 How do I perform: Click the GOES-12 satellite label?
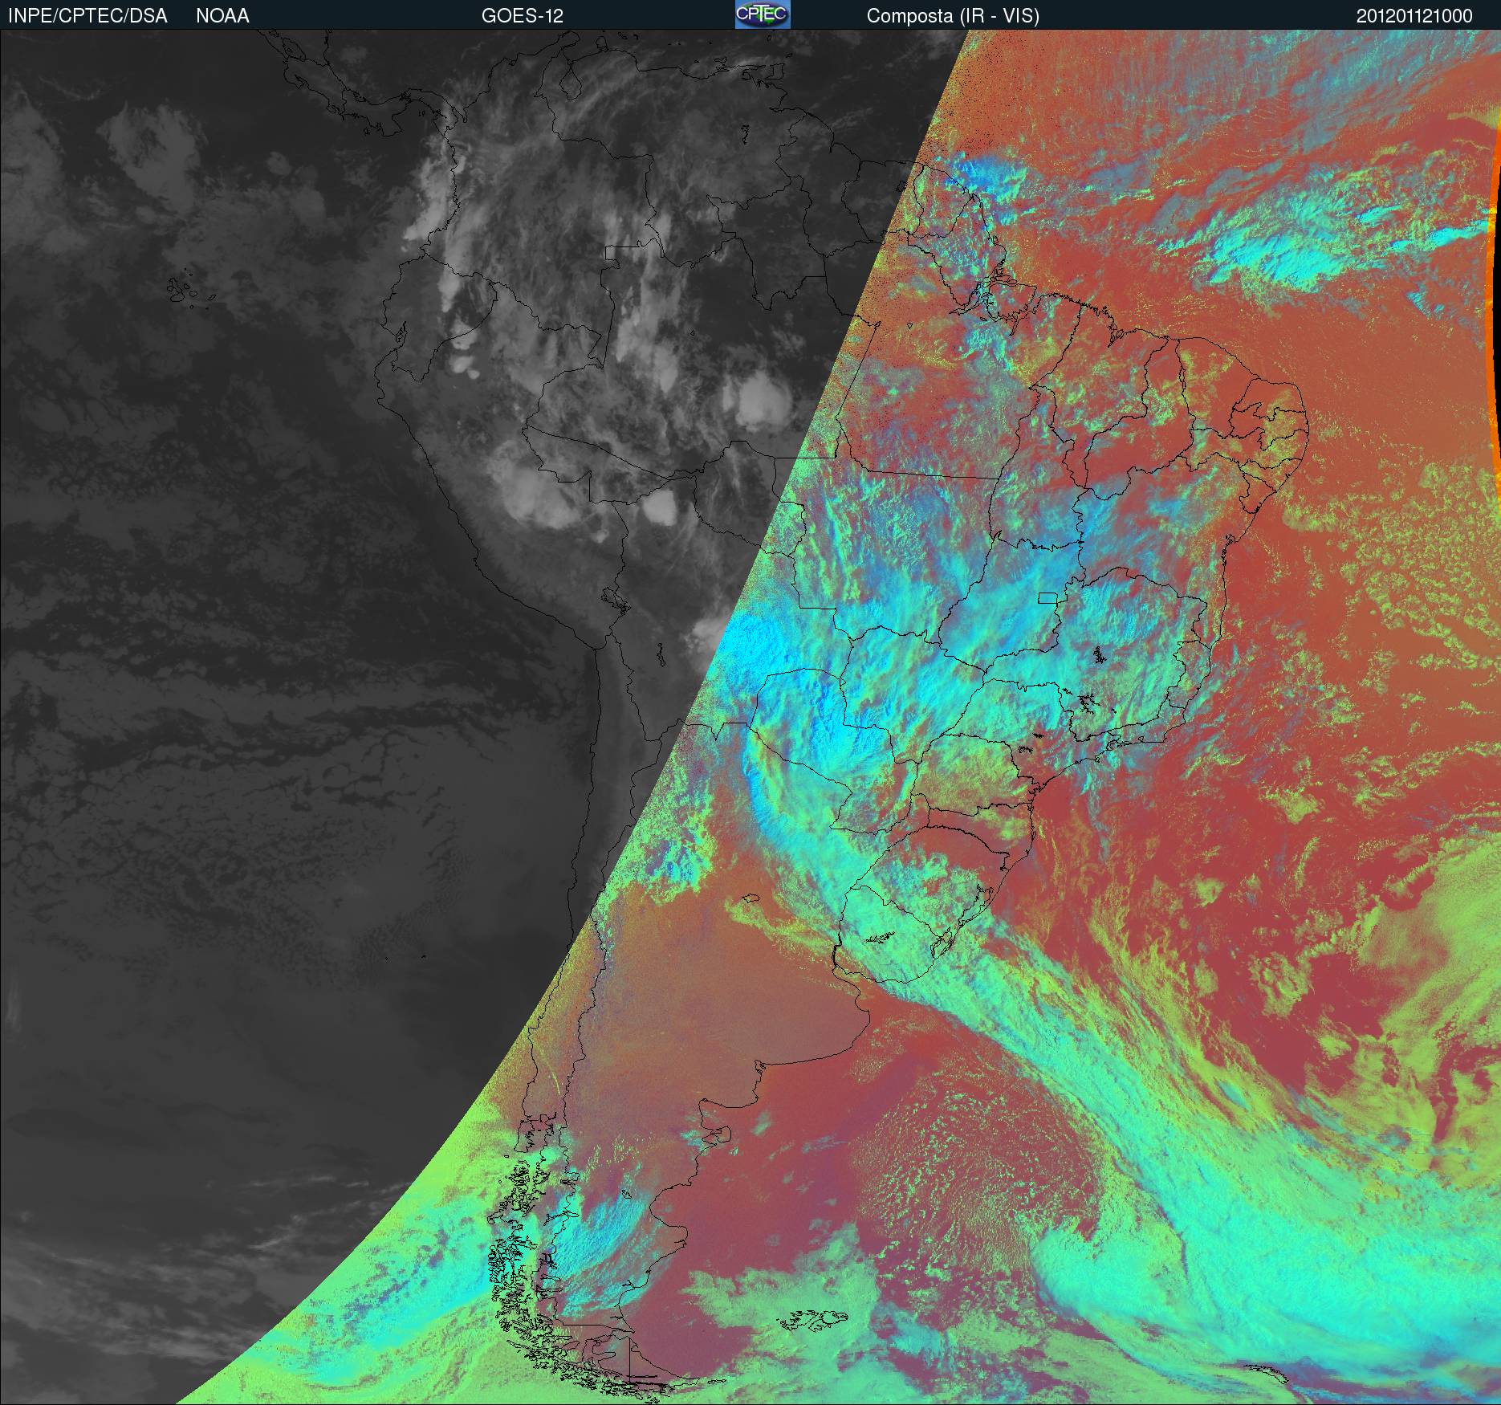(x=522, y=16)
